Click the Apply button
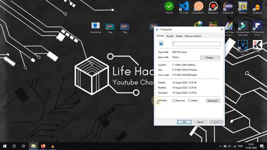Image resolution: width=267 pixels, height=150 pixels. click(216, 122)
